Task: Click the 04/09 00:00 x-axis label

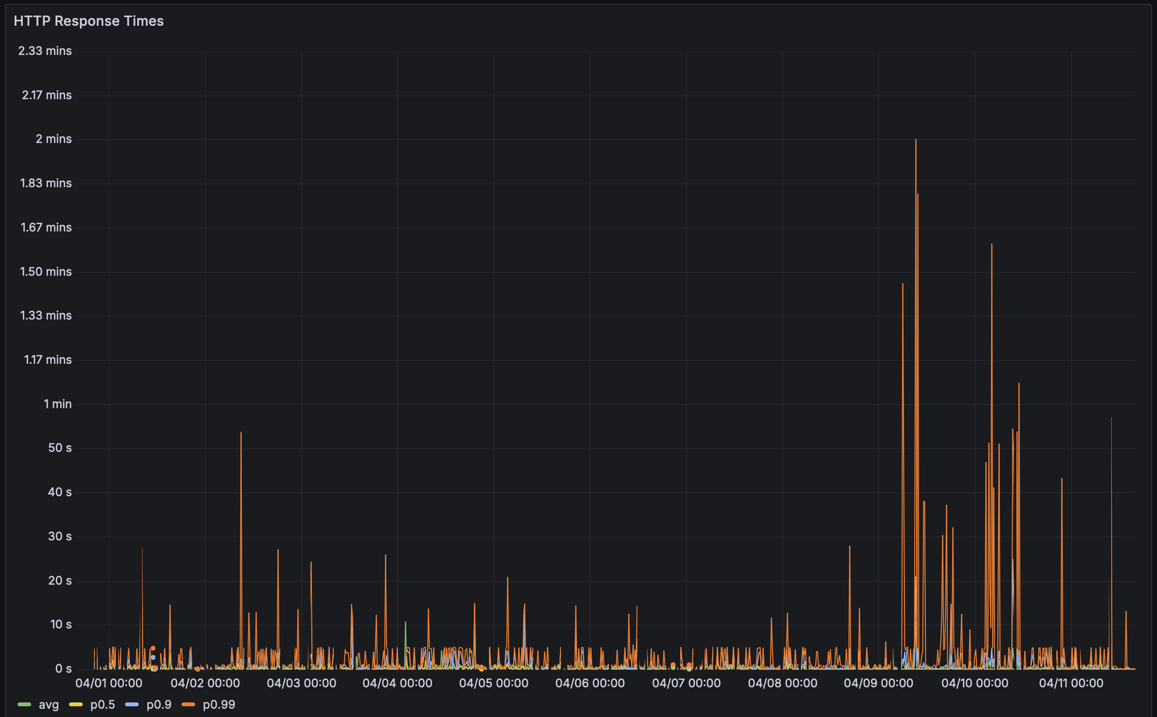Action: 879,683
